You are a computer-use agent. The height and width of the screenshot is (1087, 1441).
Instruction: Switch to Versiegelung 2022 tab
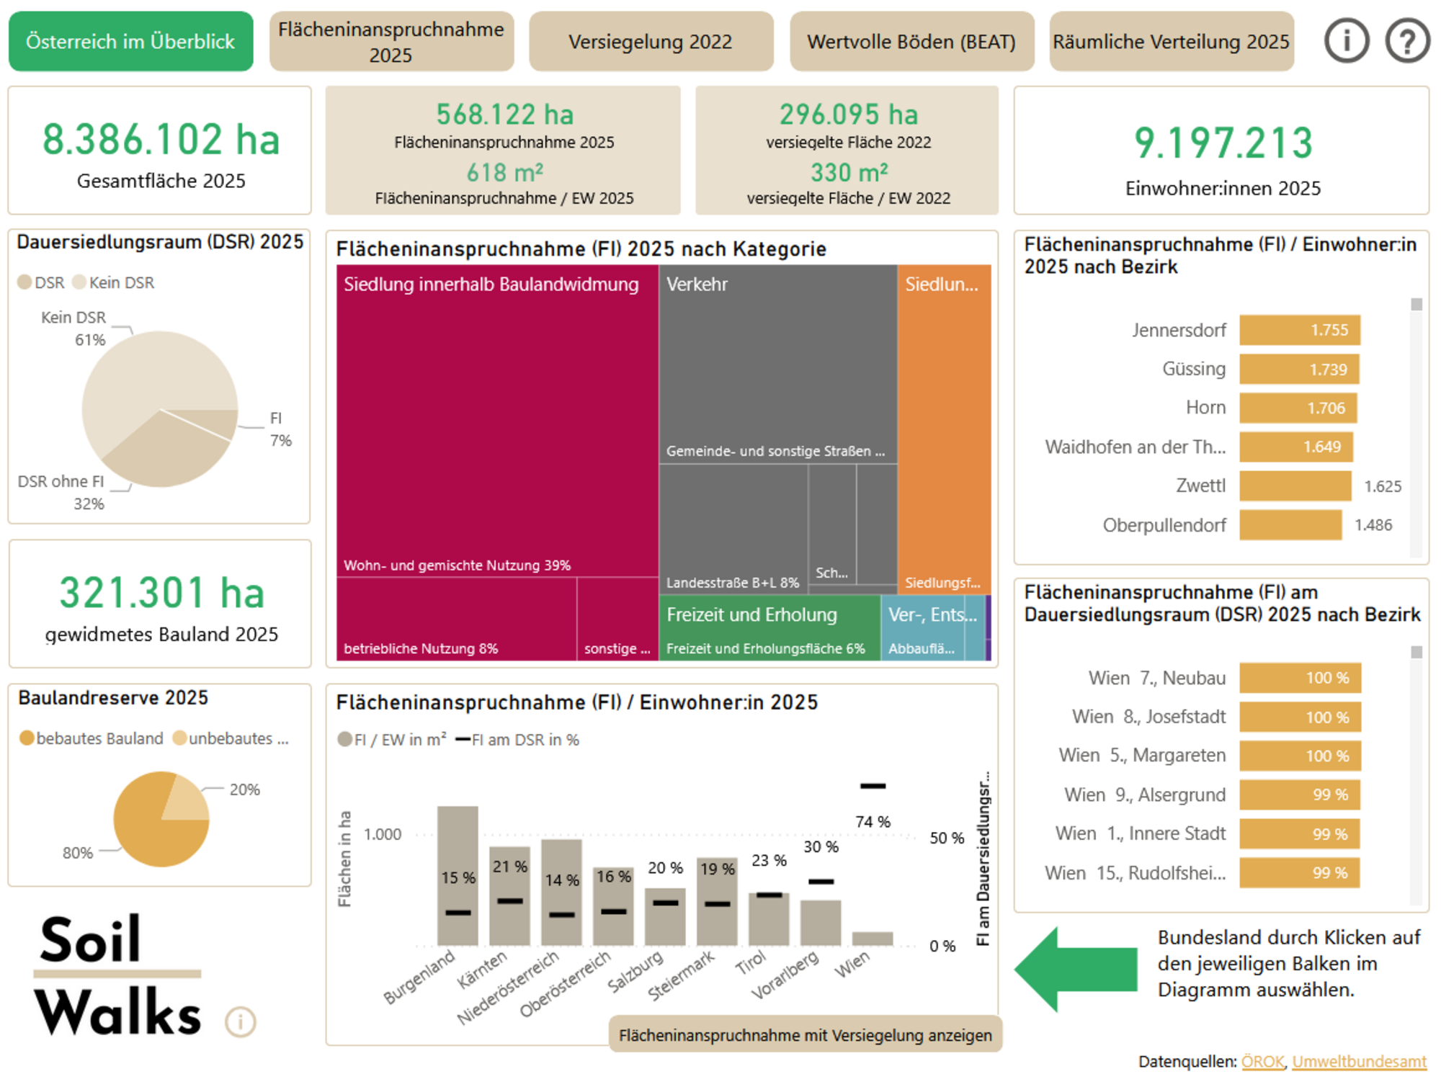coord(651,42)
